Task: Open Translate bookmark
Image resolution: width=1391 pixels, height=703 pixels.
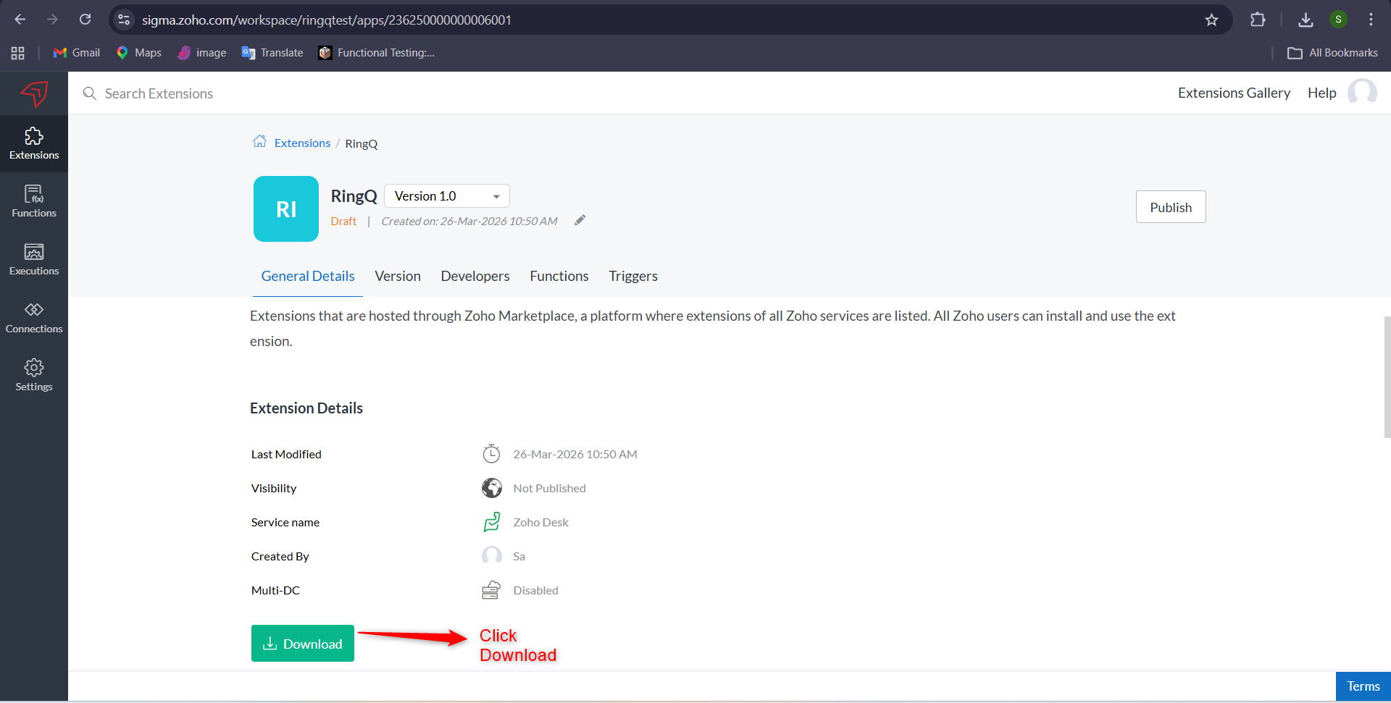Action: [x=272, y=53]
